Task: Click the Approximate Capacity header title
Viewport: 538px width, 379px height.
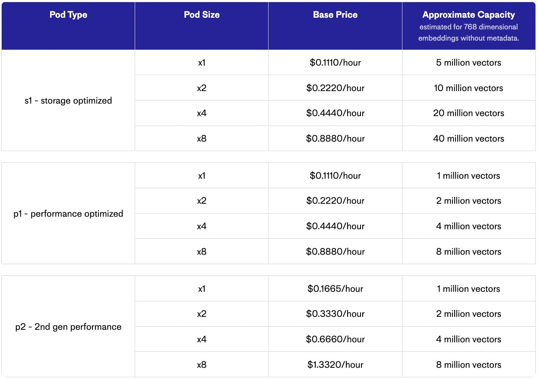Action: point(468,15)
